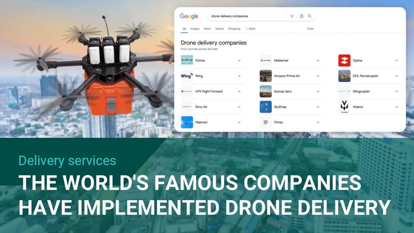Screen dimensions: 414x233
Task: Expand the Amazon Prime Air chevron
Action: pyautogui.click(x=318, y=76)
